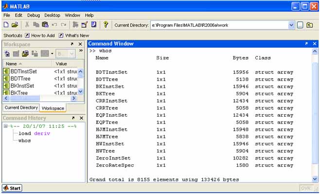Open Simulink library icon in toolbar

pyautogui.click(x=75, y=25)
